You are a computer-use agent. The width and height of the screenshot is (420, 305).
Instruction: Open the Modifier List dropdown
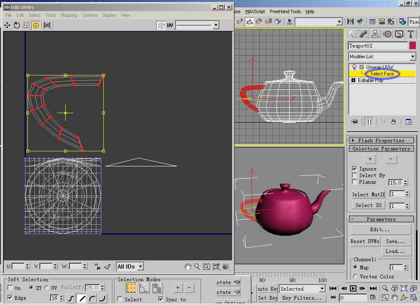(x=413, y=57)
